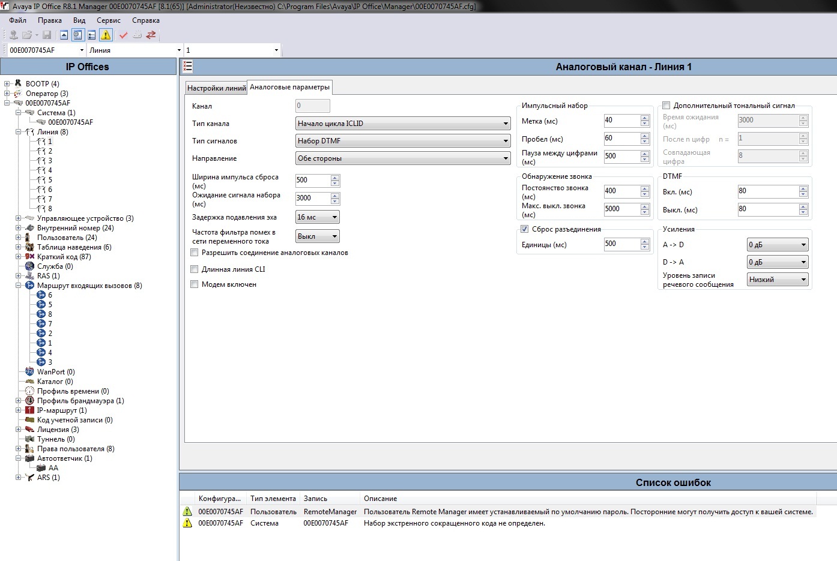Enable the Длинная линия CLI checkbox
The width and height of the screenshot is (837, 561).
click(x=195, y=269)
